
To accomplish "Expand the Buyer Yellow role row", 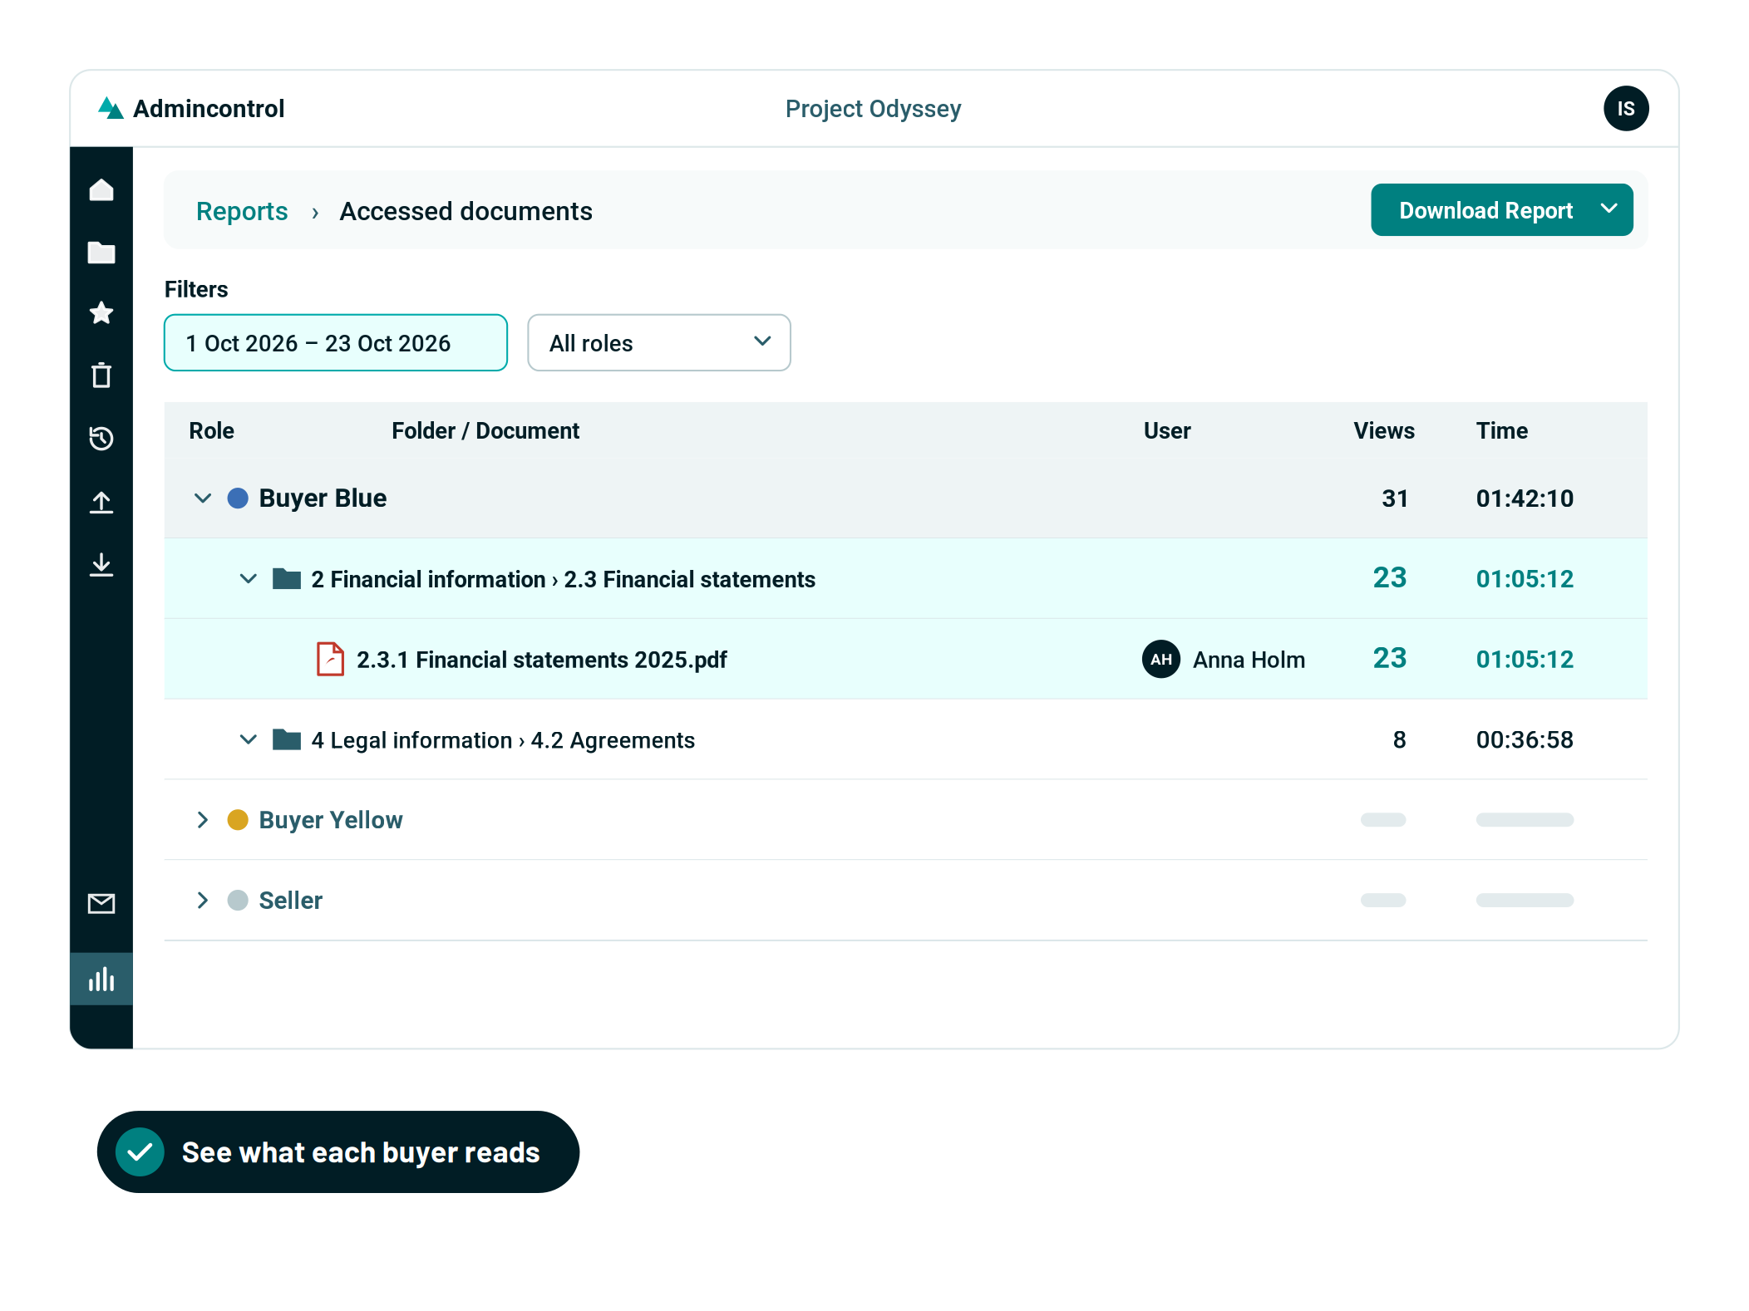I will 203,820.
